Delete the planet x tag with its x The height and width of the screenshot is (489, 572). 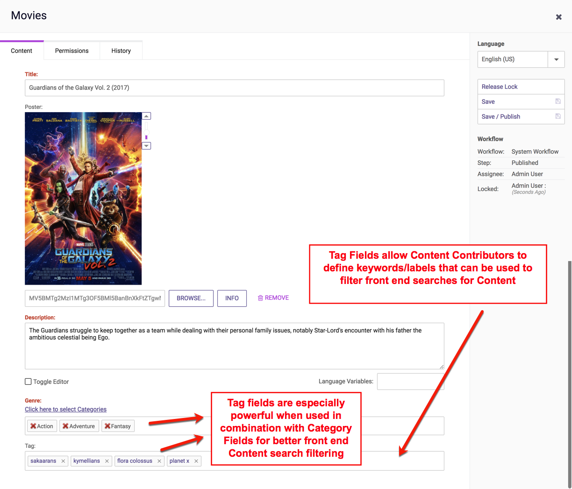click(196, 461)
